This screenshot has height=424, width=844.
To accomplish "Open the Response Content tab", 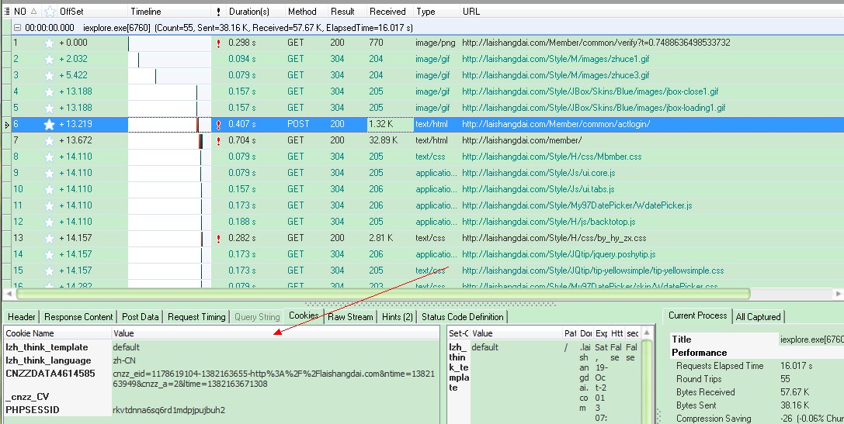I will click(x=78, y=317).
